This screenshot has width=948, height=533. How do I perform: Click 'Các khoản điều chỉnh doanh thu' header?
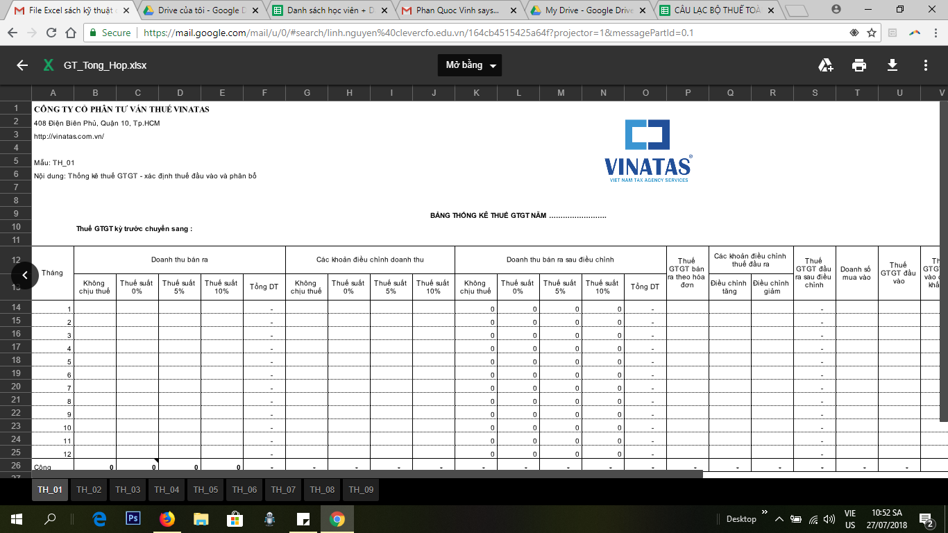point(370,260)
